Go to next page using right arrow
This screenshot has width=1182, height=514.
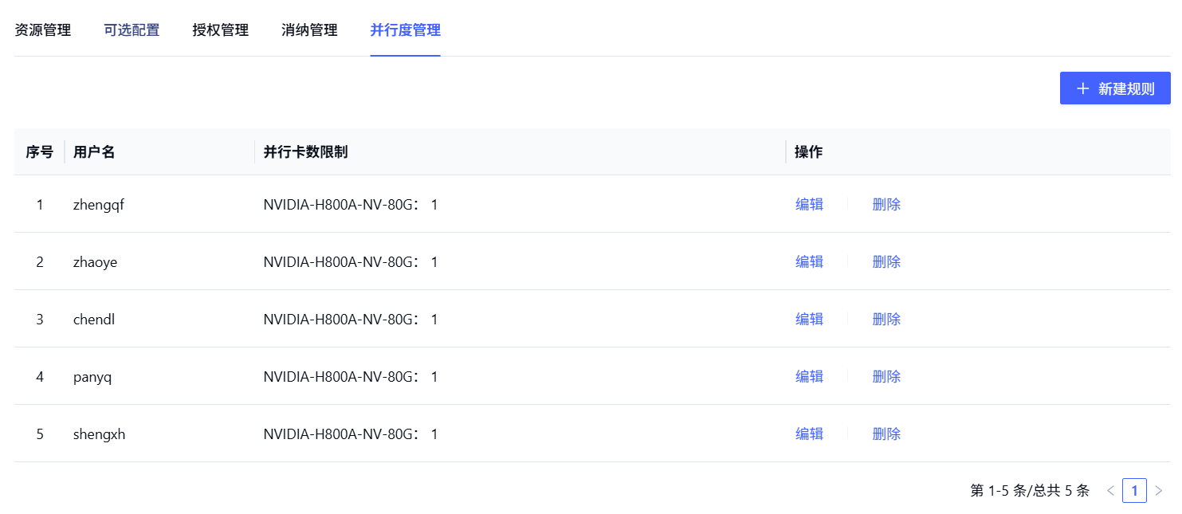coord(1159,491)
